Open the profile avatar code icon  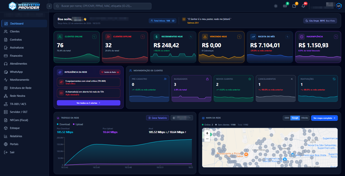(x=339, y=6)
